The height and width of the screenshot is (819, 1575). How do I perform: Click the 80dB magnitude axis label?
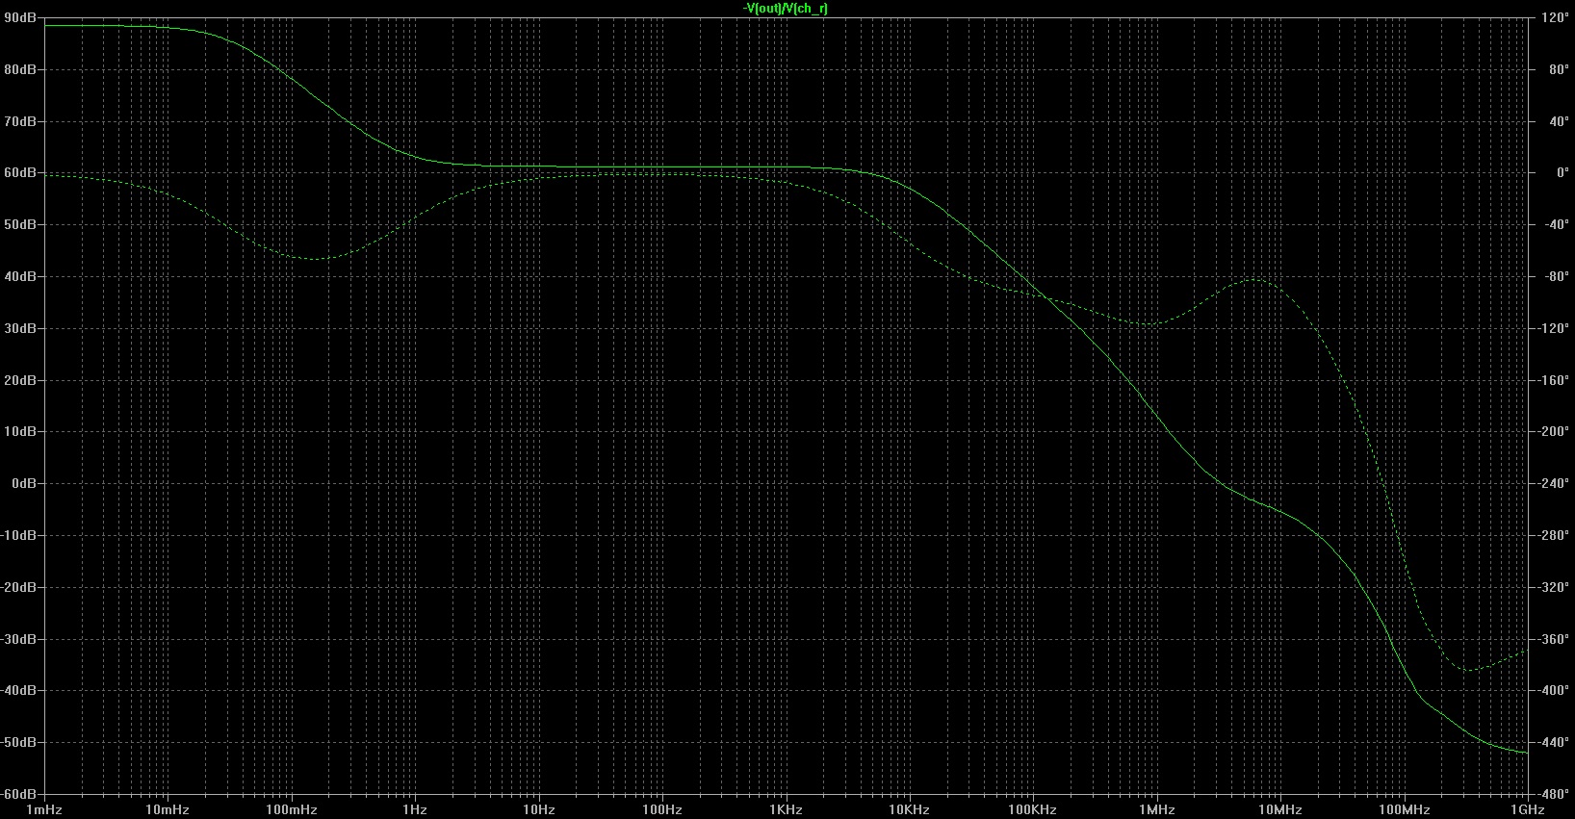(x=20, y=69)
